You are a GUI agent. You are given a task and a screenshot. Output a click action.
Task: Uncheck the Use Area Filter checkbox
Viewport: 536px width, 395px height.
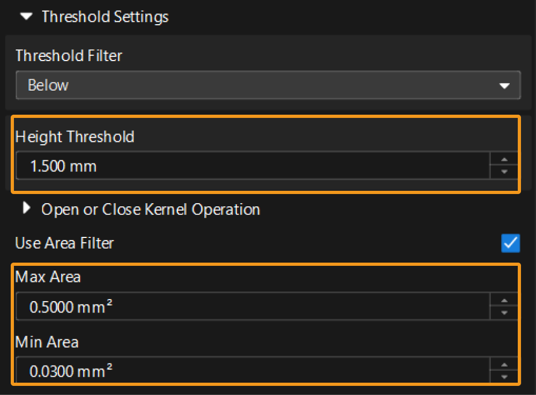510,243
